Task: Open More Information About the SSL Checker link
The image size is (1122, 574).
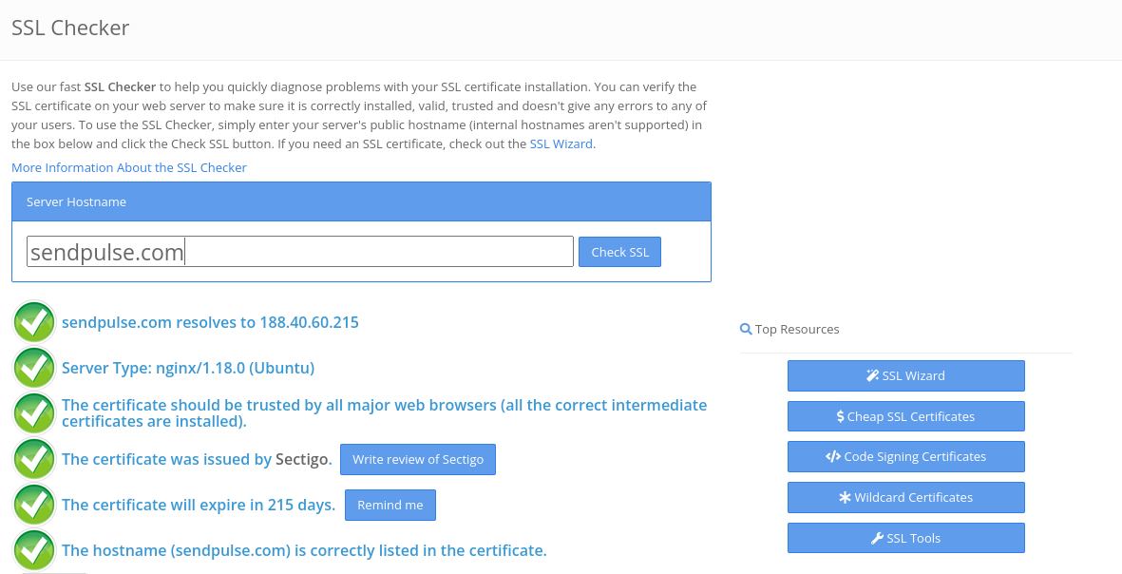Action: pos(129,167)
